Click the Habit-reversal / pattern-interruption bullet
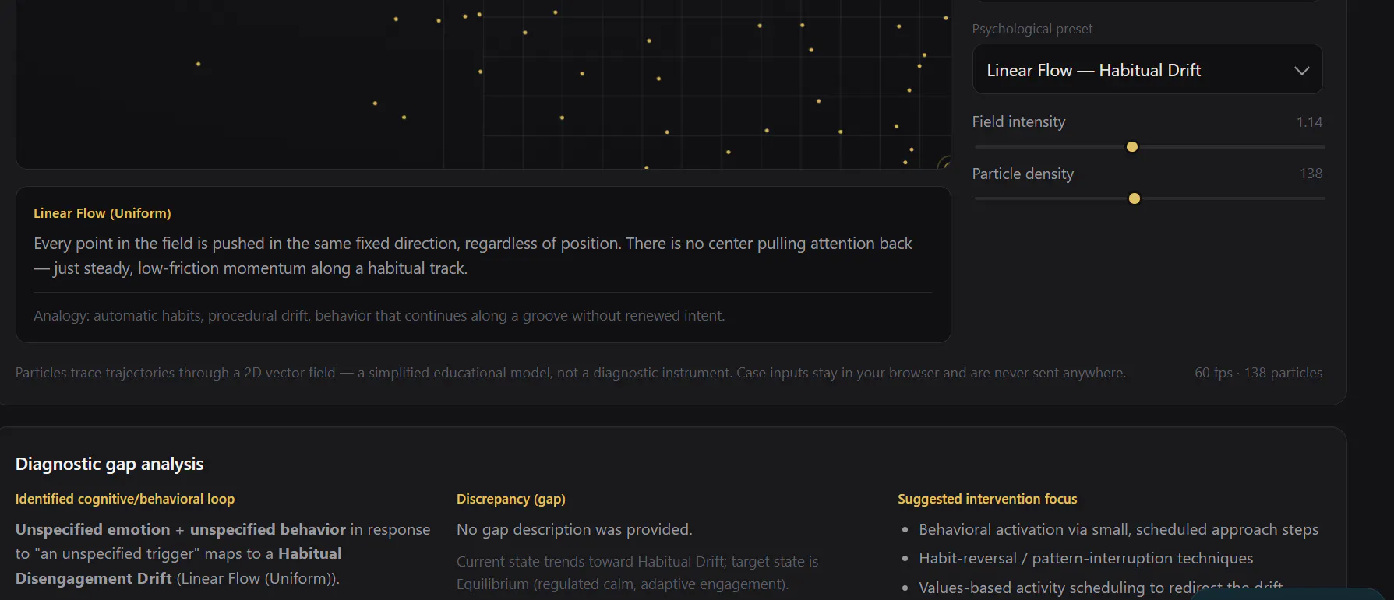The height and width of the screenshot is (600, 1394). pyautogui.click(x=1085, y=558)
